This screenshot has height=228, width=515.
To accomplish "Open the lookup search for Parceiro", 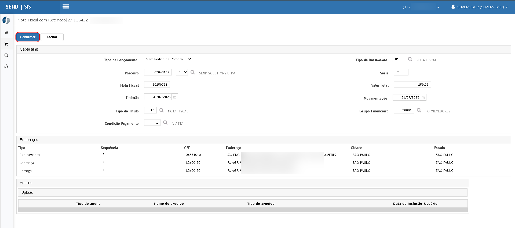I will coord(193,72).
